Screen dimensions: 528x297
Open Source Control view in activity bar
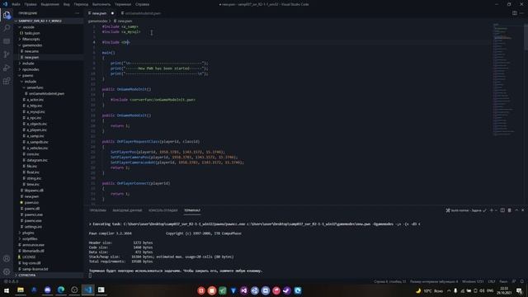pos(7,54)
